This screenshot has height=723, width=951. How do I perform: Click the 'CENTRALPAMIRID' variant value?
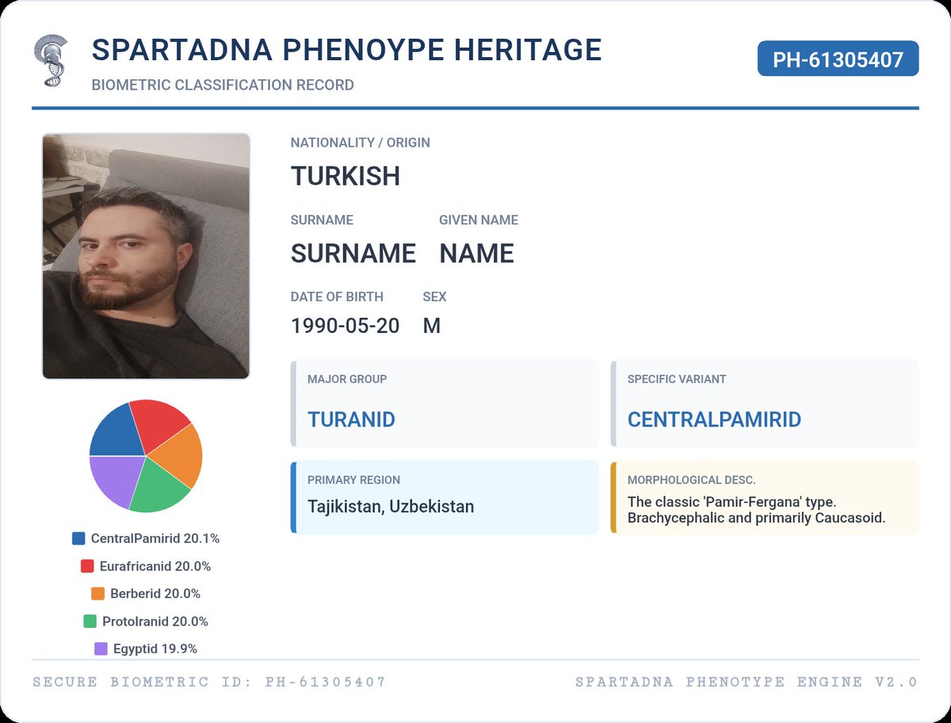(714, 419)
